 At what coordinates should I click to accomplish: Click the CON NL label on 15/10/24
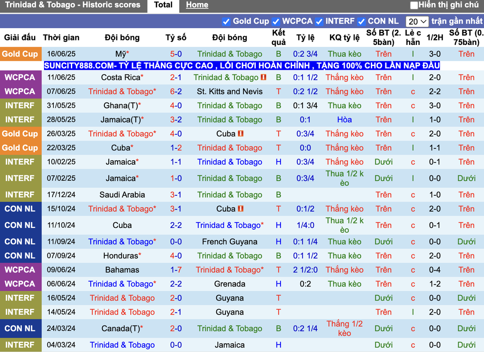click(x=20, y=209)
